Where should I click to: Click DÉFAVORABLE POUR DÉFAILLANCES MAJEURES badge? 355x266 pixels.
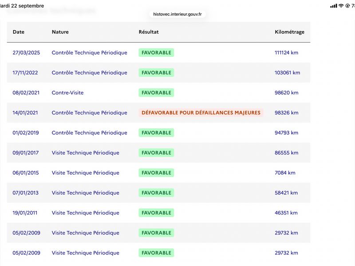click(201, 113)
